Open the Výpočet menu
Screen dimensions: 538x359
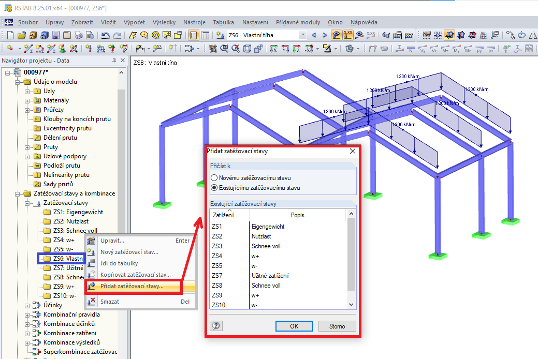(134, 22)
